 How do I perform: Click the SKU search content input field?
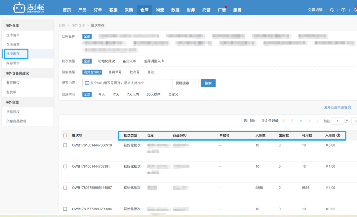128,83
